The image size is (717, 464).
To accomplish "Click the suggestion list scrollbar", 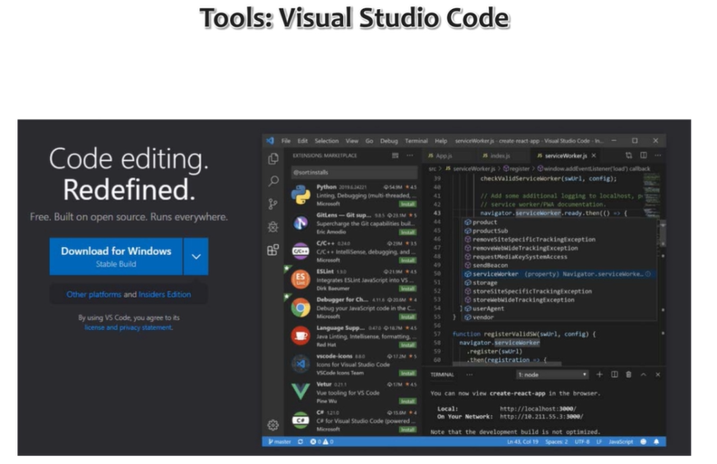I will coord(662,234).
